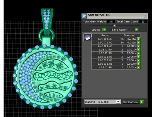The height and width of the screenshot is (117, 156).
Task: Click the Update button label
Action: (96, 30)
